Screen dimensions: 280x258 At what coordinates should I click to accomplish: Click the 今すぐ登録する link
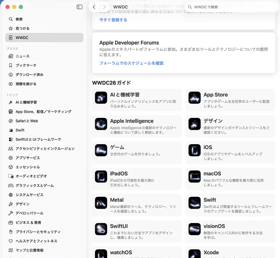pyautogui.click(x=113, y=20)
